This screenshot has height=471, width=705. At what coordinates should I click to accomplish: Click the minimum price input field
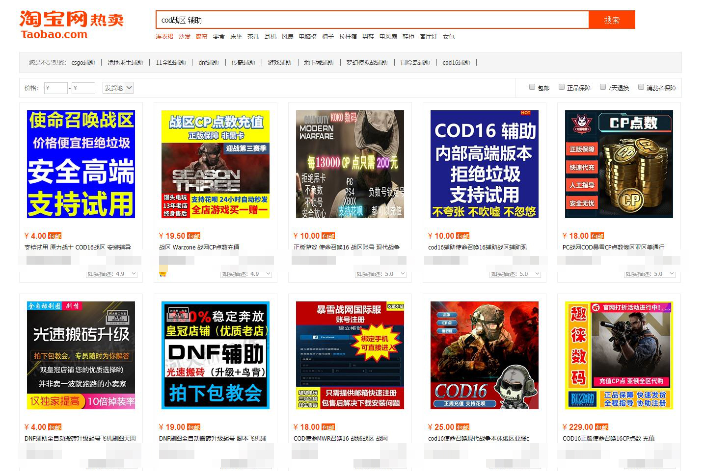[x=55, y=88]
